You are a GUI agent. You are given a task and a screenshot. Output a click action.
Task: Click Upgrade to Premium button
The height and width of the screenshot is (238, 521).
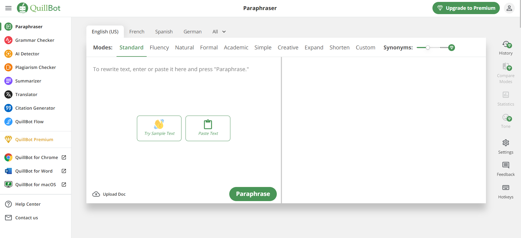(x=466, y=8)
